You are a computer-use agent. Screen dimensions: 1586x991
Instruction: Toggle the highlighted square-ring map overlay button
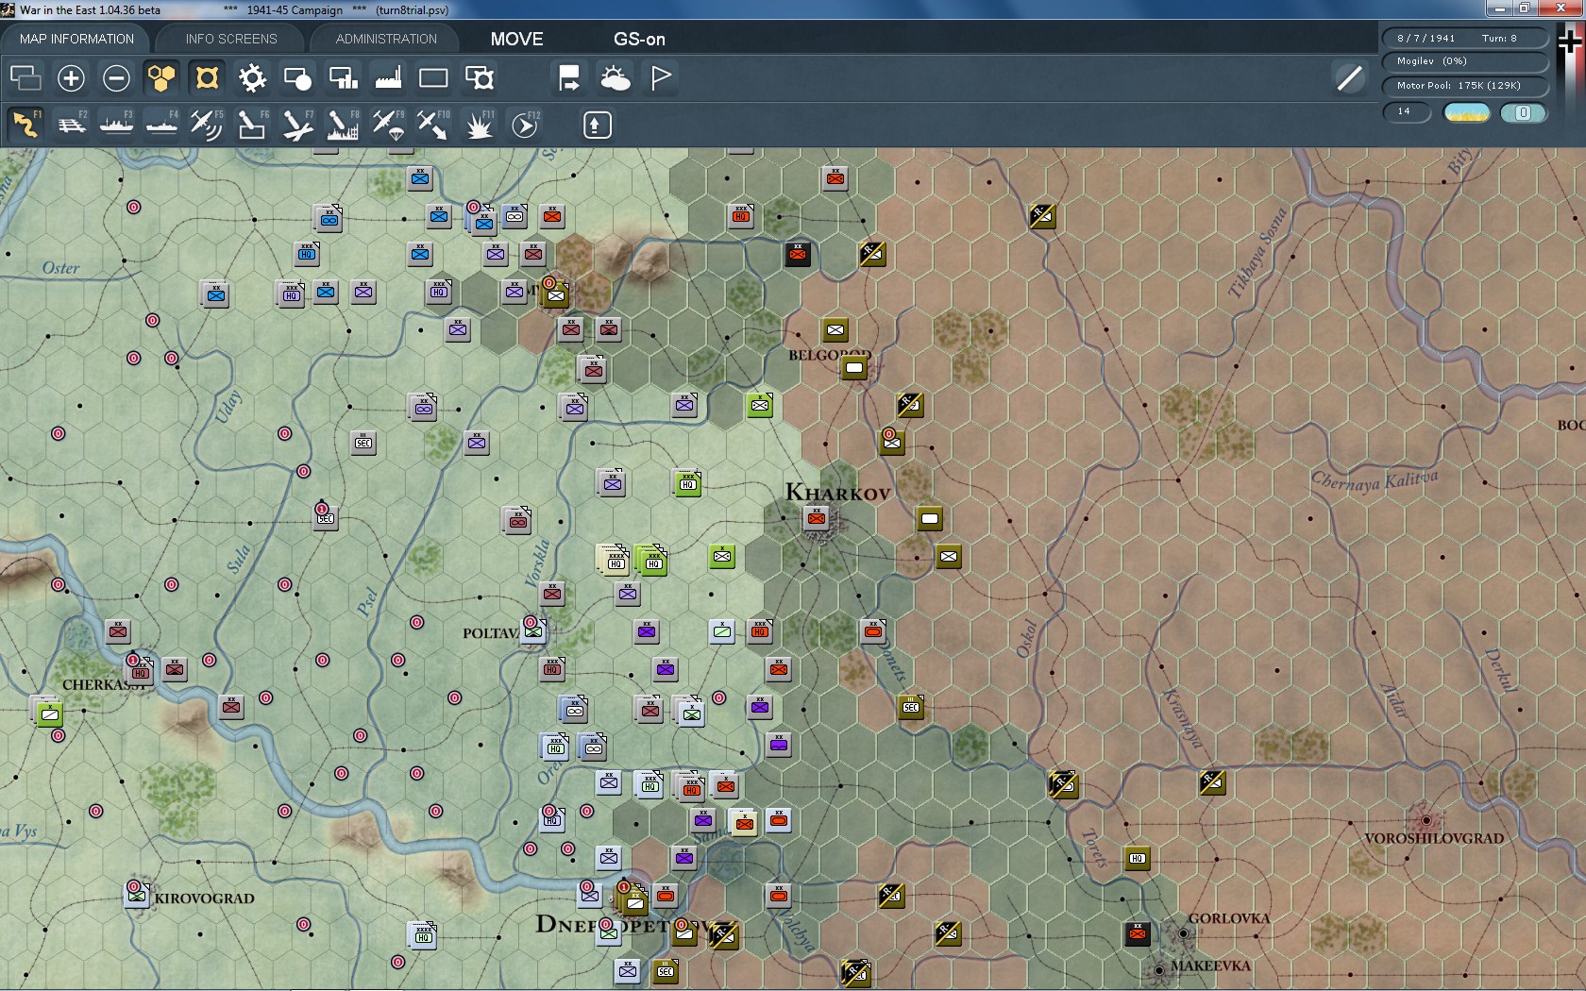207,77
